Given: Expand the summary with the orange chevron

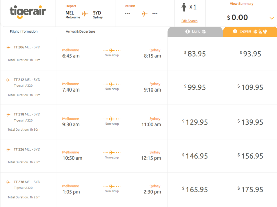Looking at the screenshot, I should [272, 18].
